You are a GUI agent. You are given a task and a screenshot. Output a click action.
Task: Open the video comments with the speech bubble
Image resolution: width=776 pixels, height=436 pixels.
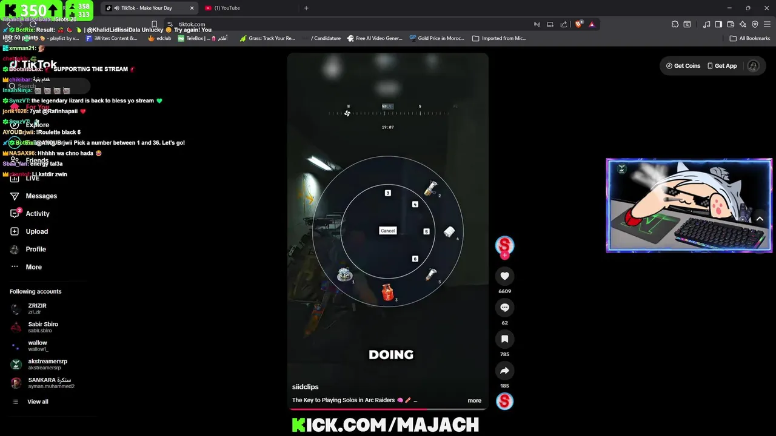tap(504, 308)
